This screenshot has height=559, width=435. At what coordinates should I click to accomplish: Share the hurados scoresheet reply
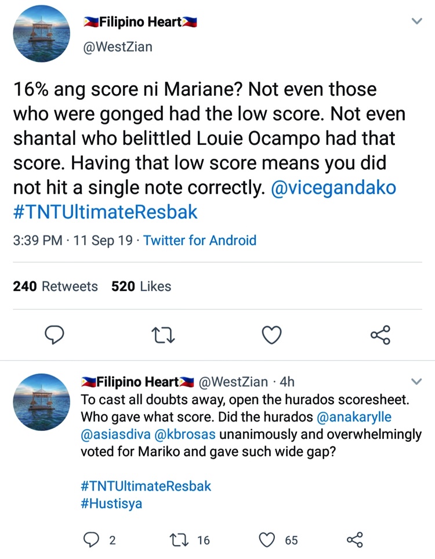(354, 540)
